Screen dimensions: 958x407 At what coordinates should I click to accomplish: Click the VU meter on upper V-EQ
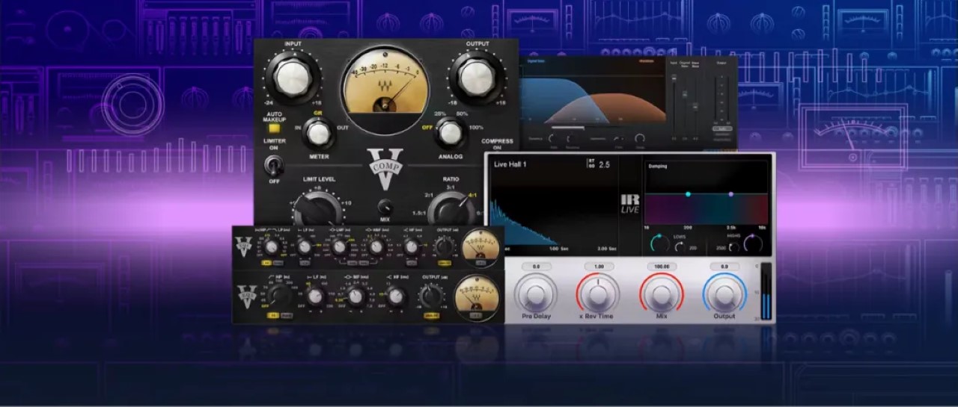pyautogui.click(x=479, y=249)
